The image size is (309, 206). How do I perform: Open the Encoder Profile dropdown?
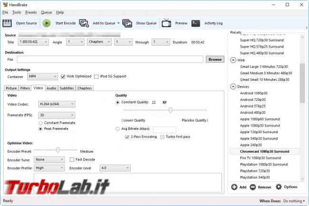(x=49, y=168)
